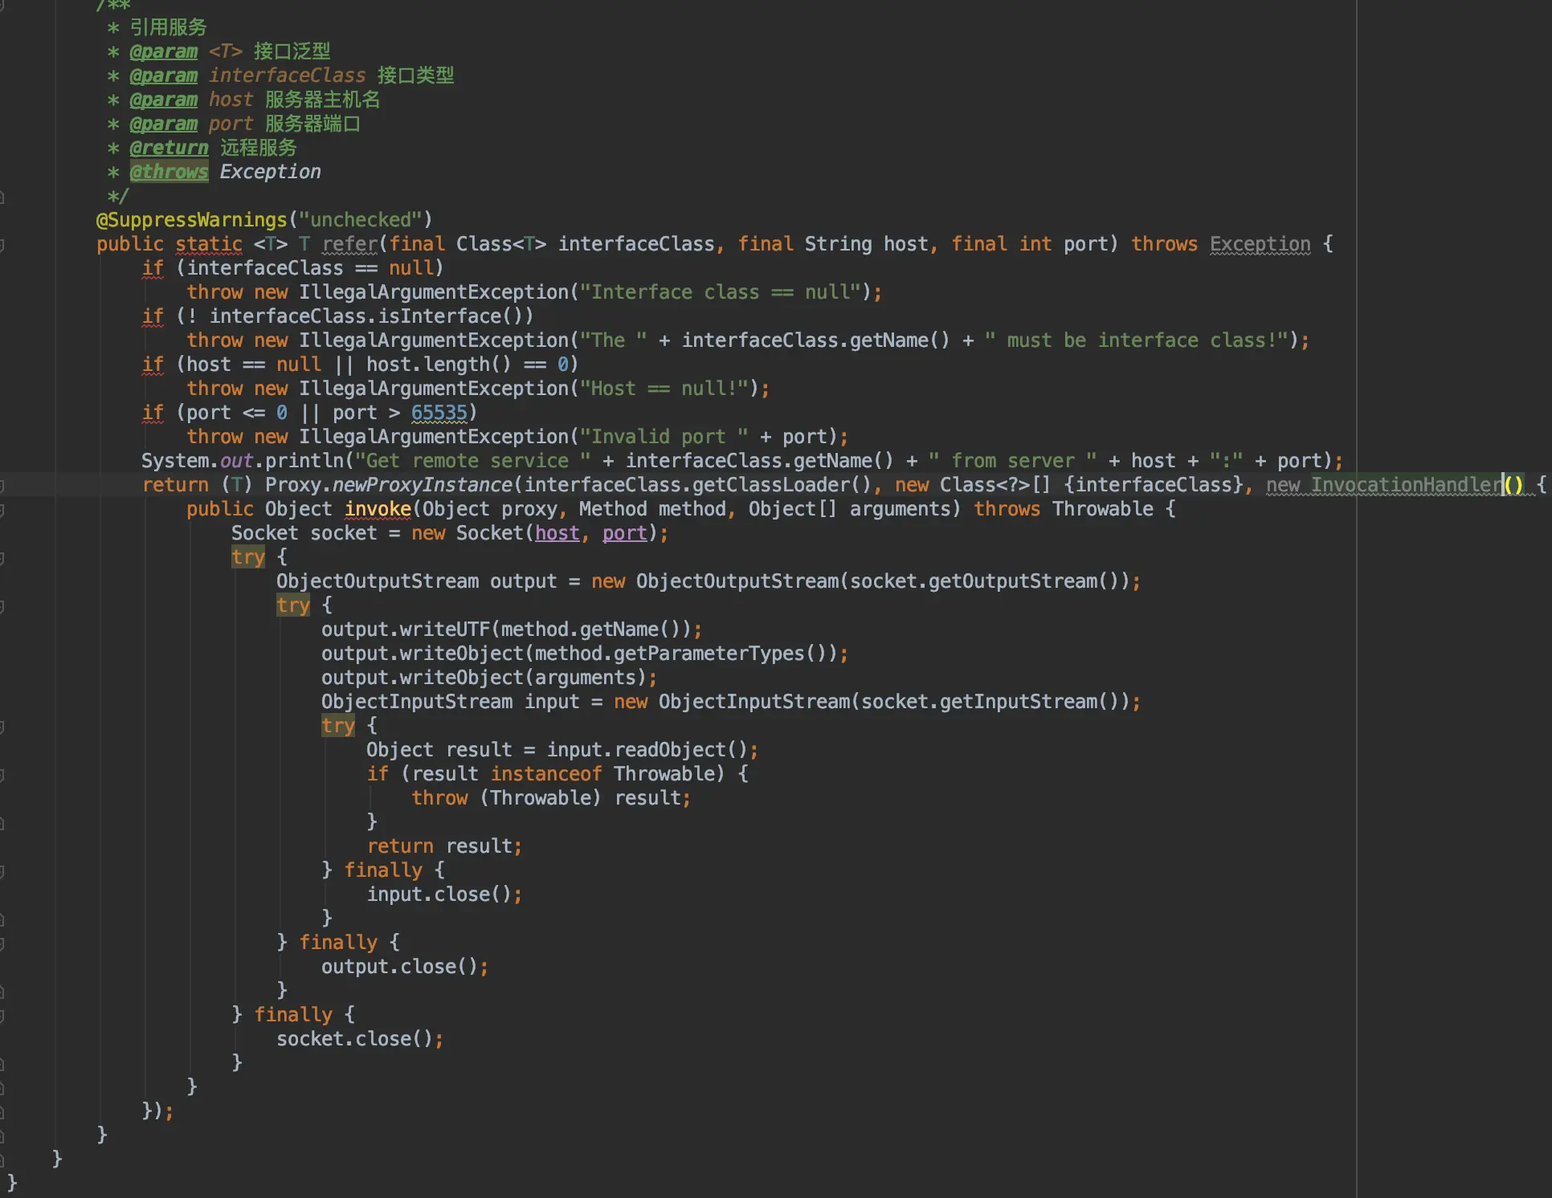Click the grayed refer method name
Viewport: 1552px width, 1198px height.
click(x=349, y=244)
